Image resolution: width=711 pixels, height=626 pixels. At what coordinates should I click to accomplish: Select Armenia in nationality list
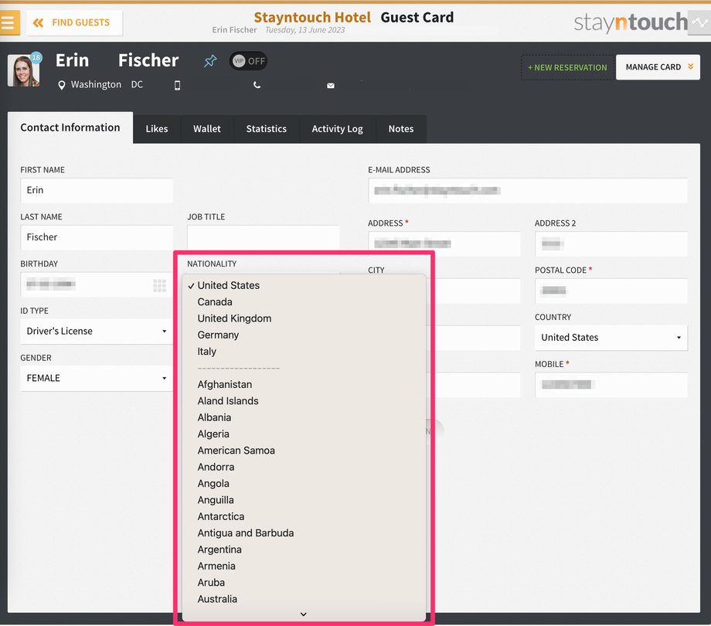pyautogui.click(x=304, y=566)
